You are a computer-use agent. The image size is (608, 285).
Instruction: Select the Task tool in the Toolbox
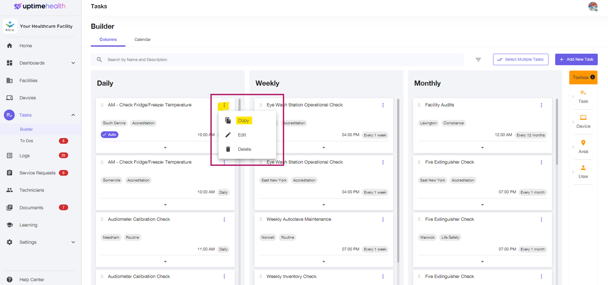click(x=583, y=97)
